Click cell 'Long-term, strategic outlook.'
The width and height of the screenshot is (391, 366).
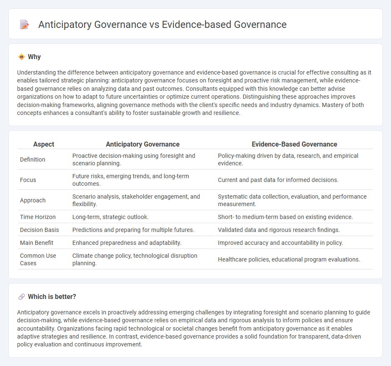143,217
